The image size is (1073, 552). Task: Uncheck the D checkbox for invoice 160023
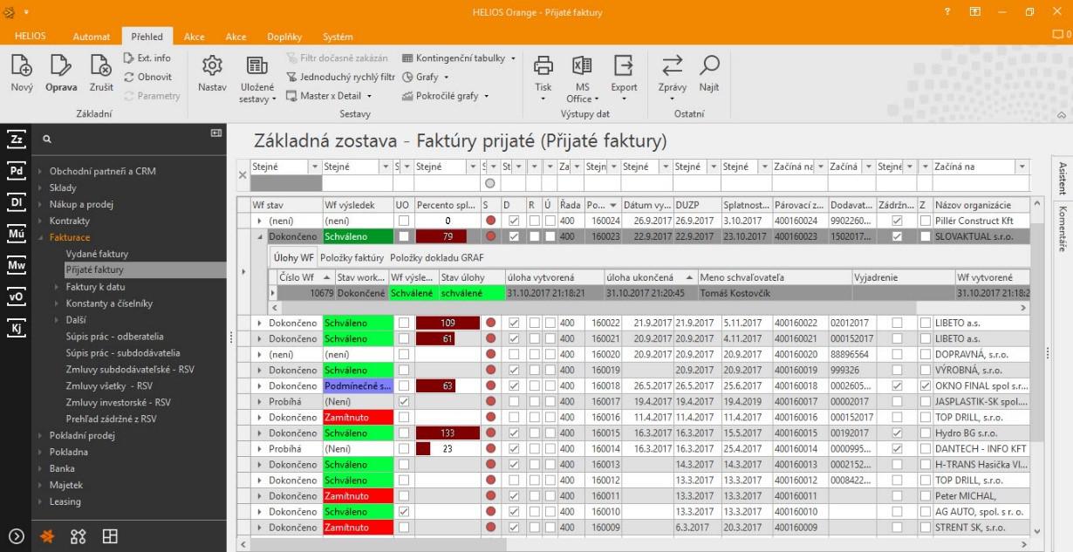pyautogui.click(x=514, y=236)
